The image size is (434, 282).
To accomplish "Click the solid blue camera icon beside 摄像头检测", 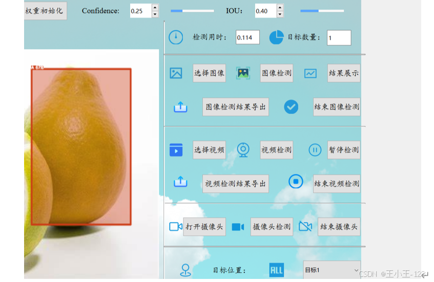I will [x=238, y=227].
